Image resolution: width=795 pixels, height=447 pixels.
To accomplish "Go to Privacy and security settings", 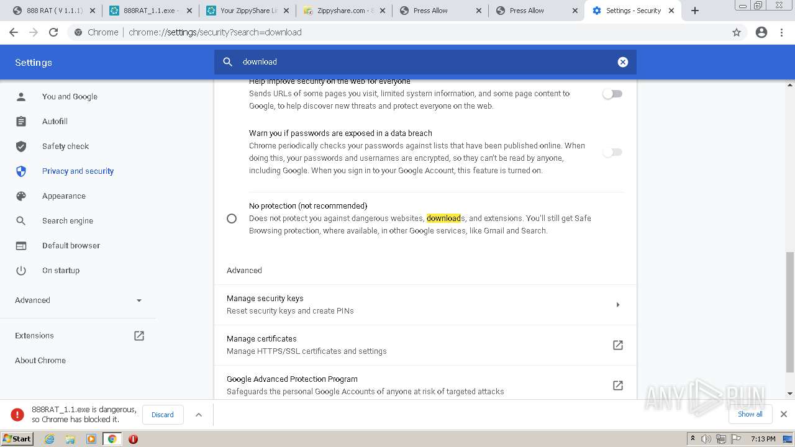I will tap(78, 171).
